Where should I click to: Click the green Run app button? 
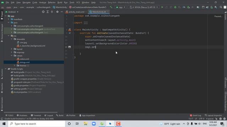(x=162, y=7)
